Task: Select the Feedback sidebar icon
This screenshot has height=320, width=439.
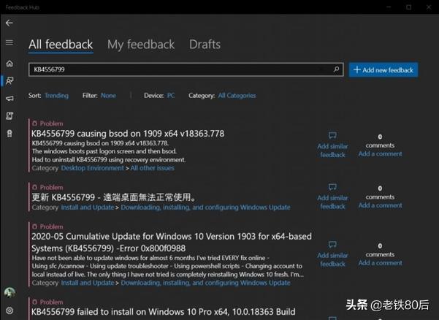Action: point(9,81)
